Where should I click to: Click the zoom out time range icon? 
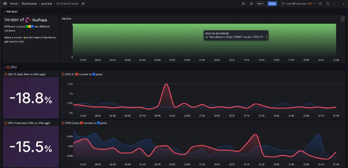tap(320, 3)
